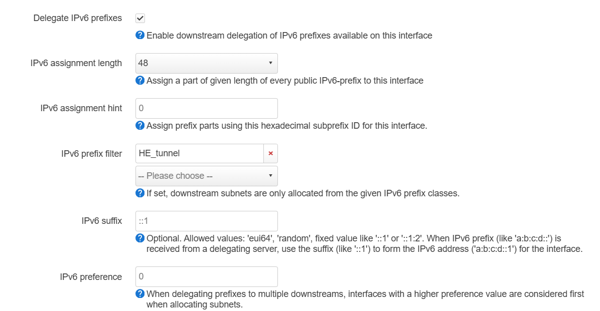Screen dimensions: 600x311
Task: Click the IPv6 assignment hint input field
Action: tap(206, 108)
